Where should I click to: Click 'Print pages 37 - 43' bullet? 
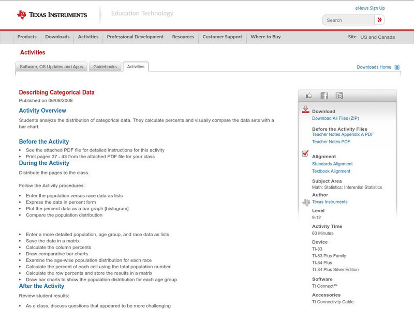pyautogui.click(x=90, y=157)
